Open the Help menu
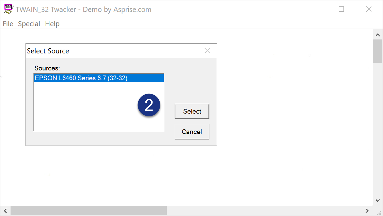This screenshot has width=383, height=216. (x=52, y=24)
